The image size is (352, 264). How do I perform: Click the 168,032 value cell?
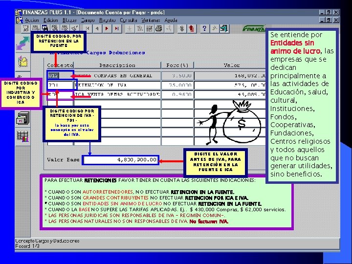[230, 76]
